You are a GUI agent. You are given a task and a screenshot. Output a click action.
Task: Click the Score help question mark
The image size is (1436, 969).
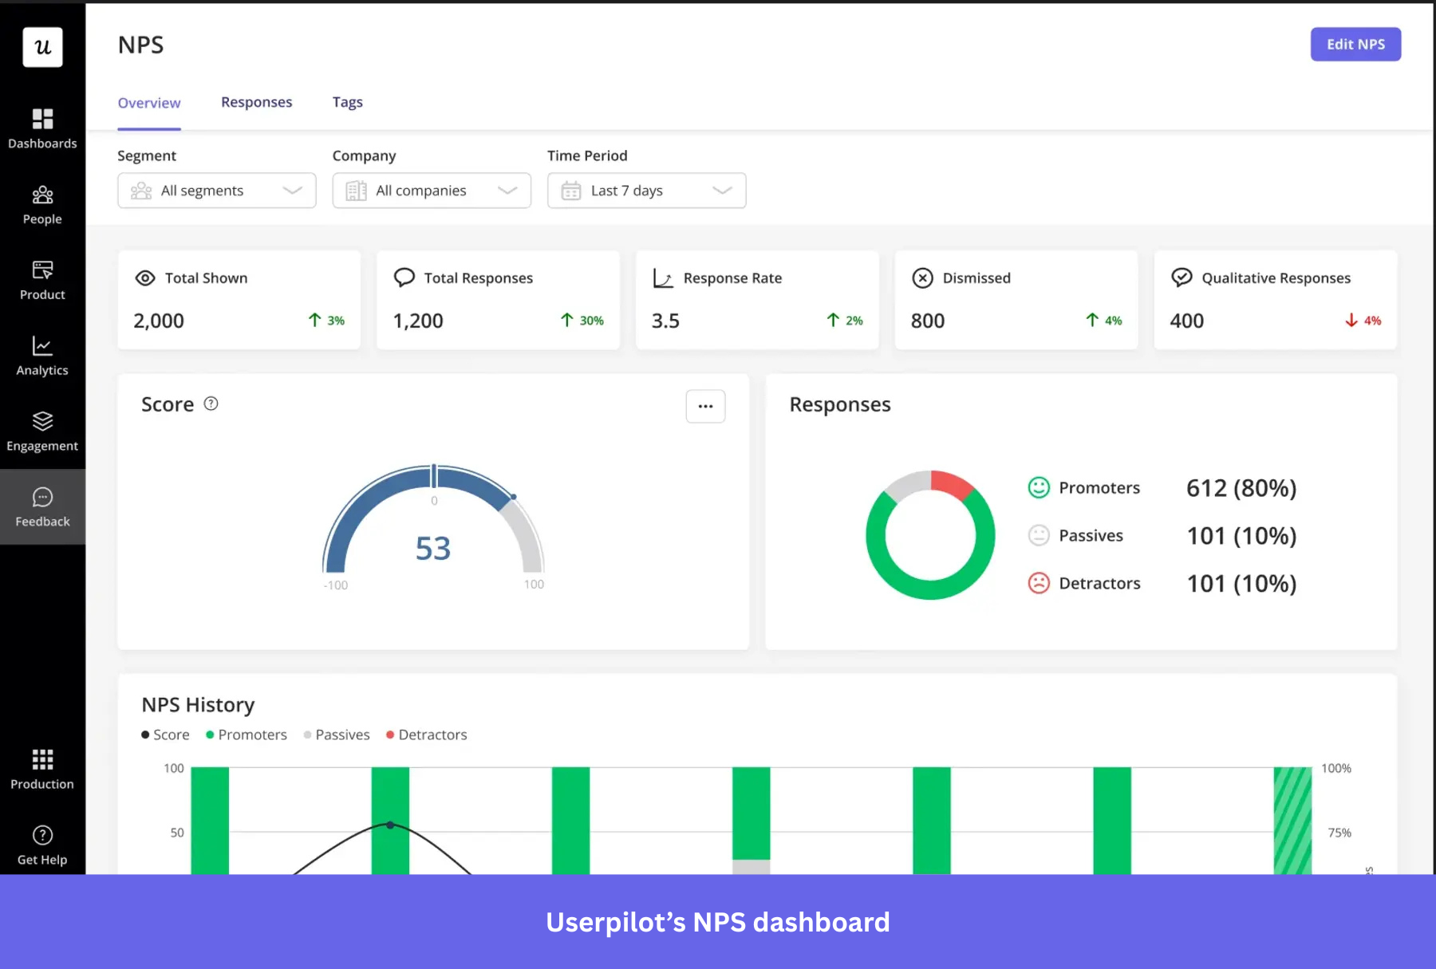click(x=211, y=404)
